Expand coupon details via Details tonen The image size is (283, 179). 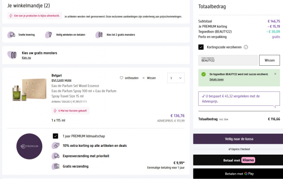[x=216, y=80]
